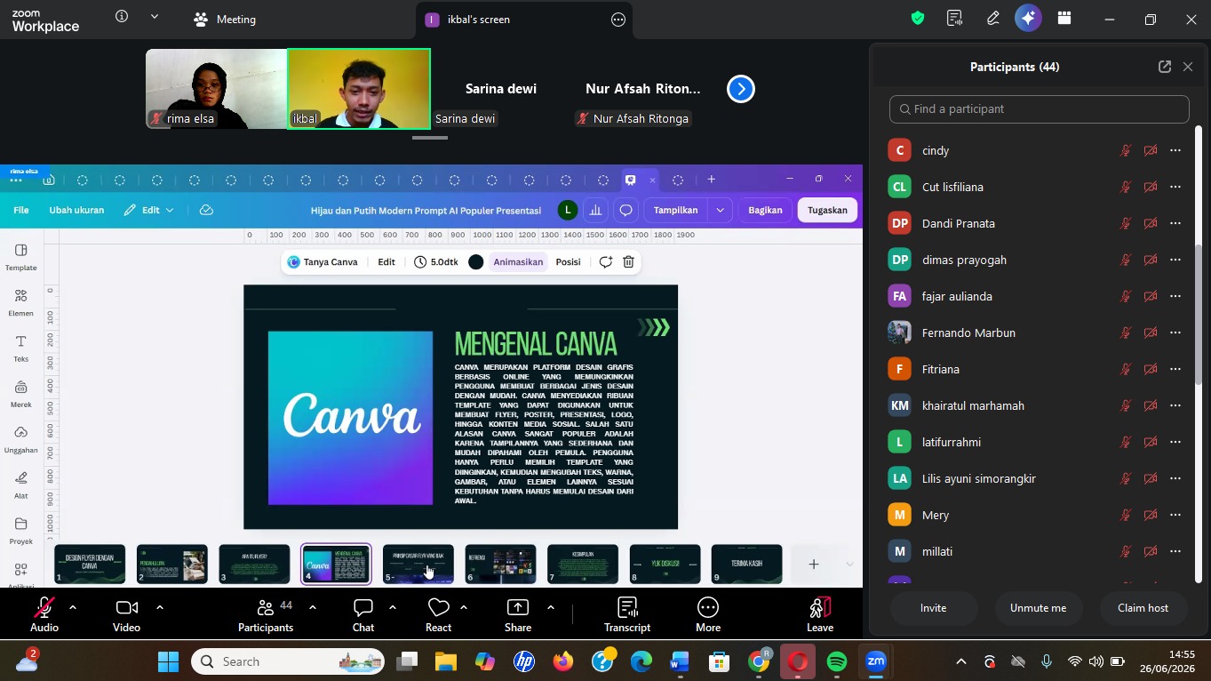The image size is (1211, 681).
Task: Open the More options in Zoom toolbar
Action: [708, 615]
